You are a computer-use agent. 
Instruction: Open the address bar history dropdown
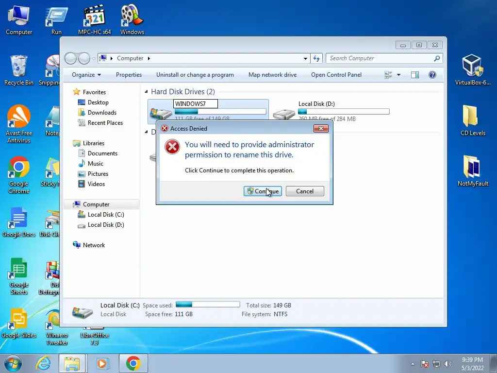point(305,58)
